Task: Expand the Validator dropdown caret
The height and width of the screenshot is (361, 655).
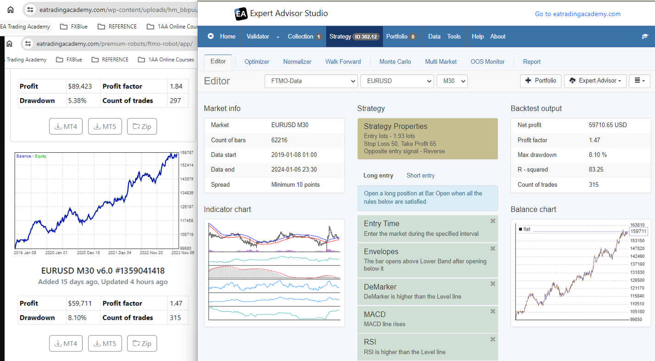Action: 278,37
